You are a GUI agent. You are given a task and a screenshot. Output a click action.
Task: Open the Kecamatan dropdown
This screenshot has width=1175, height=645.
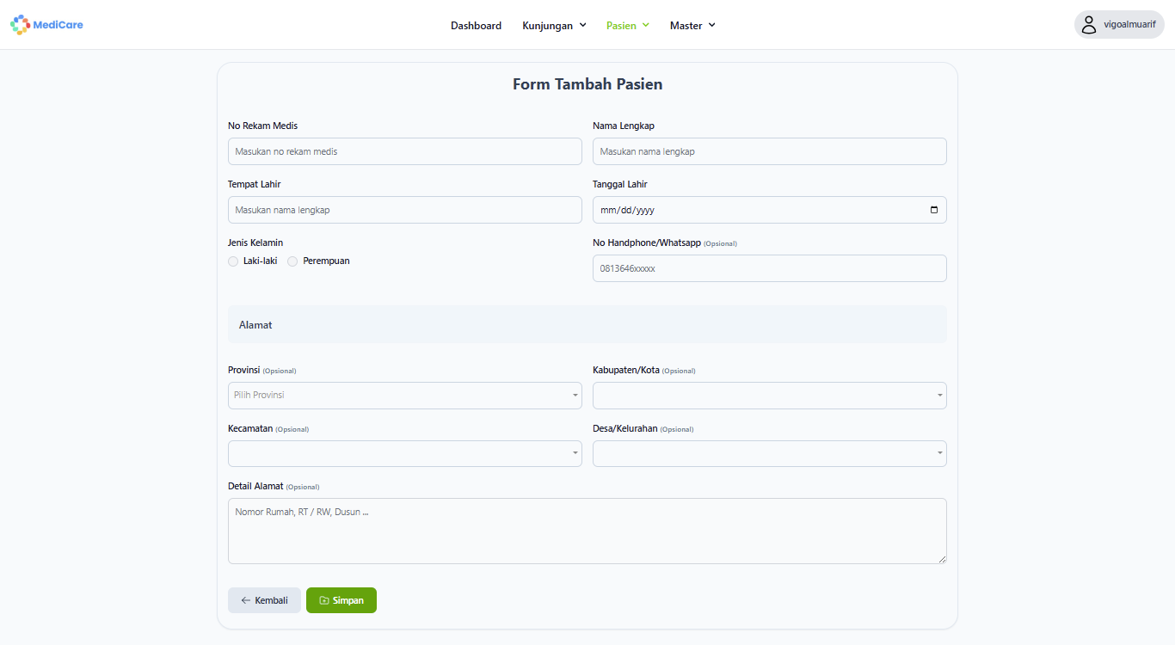(x=404, y=453)
